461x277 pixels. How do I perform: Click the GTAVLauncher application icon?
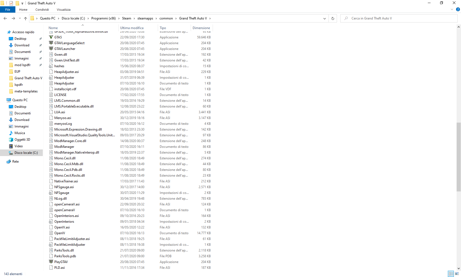coord(51,49)
